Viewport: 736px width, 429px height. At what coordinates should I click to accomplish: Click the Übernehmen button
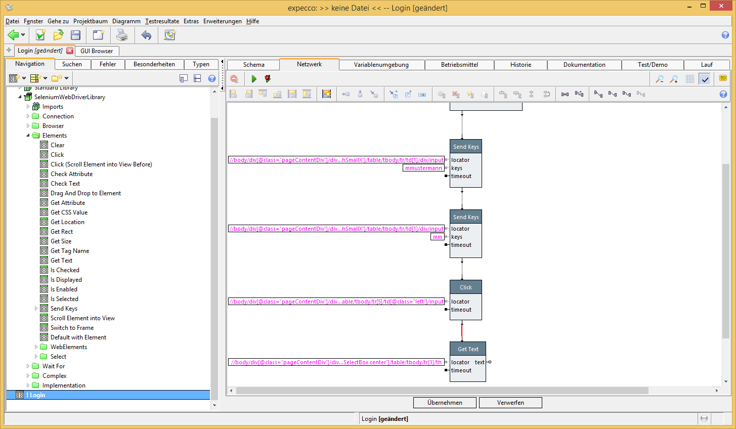coord(445,403)
